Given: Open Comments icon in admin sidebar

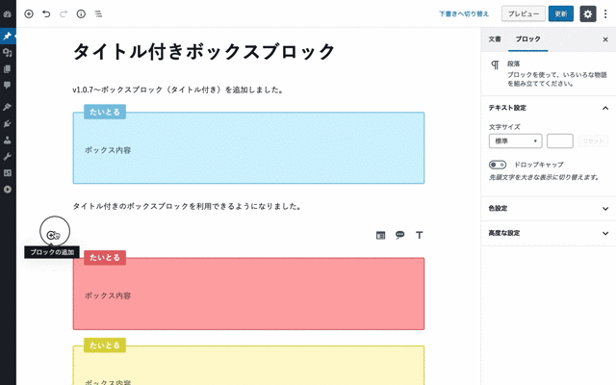Looking at the screenshot, I should (x=8, y=85).
